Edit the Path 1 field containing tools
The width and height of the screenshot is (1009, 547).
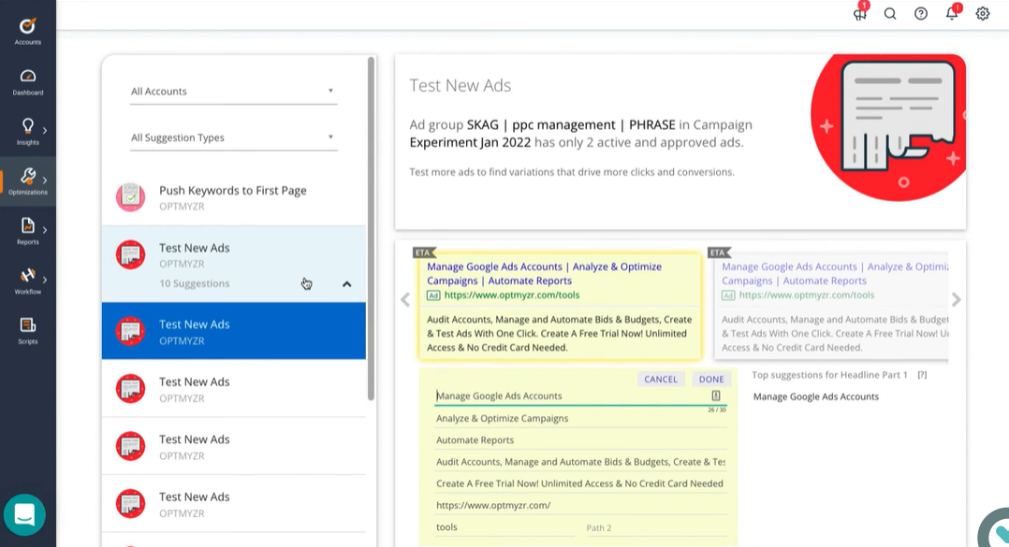505,527
